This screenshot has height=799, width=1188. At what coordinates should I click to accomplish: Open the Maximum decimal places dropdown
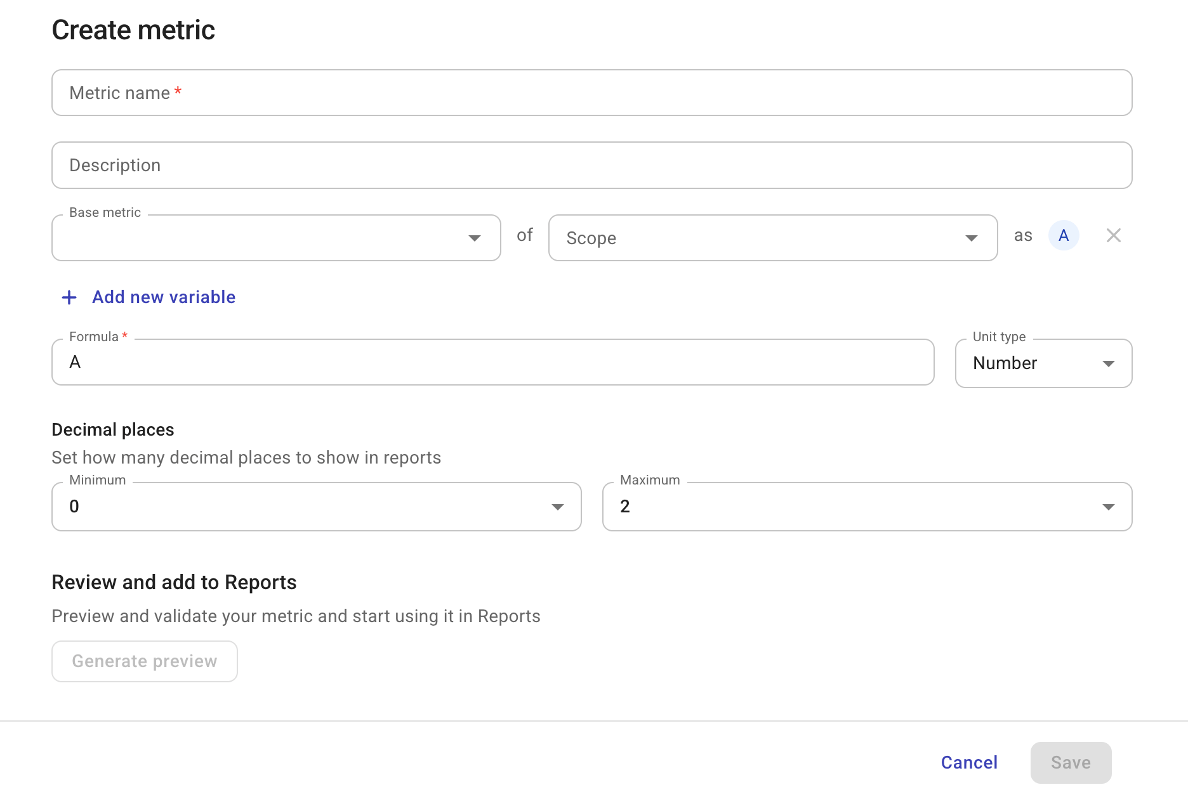coord(867,507)
